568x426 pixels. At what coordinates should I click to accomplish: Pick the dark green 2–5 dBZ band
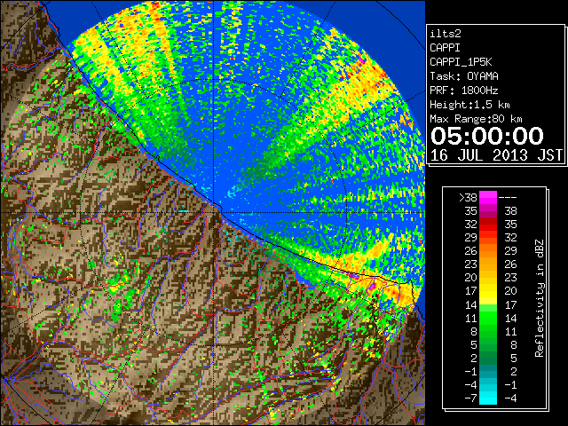point(488,358)
